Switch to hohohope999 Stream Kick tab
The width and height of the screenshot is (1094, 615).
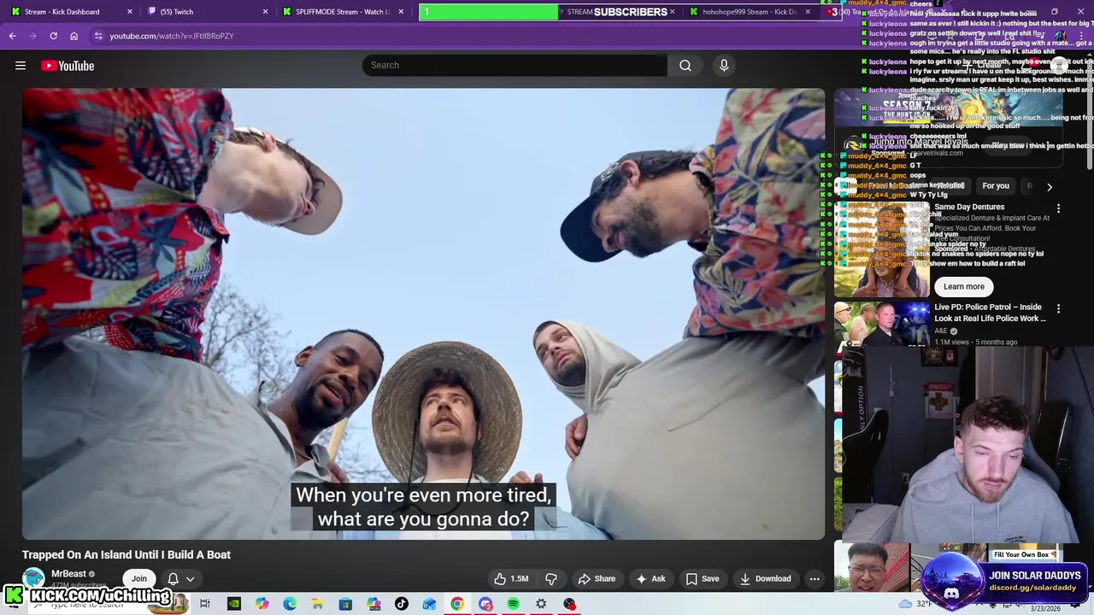750,12
